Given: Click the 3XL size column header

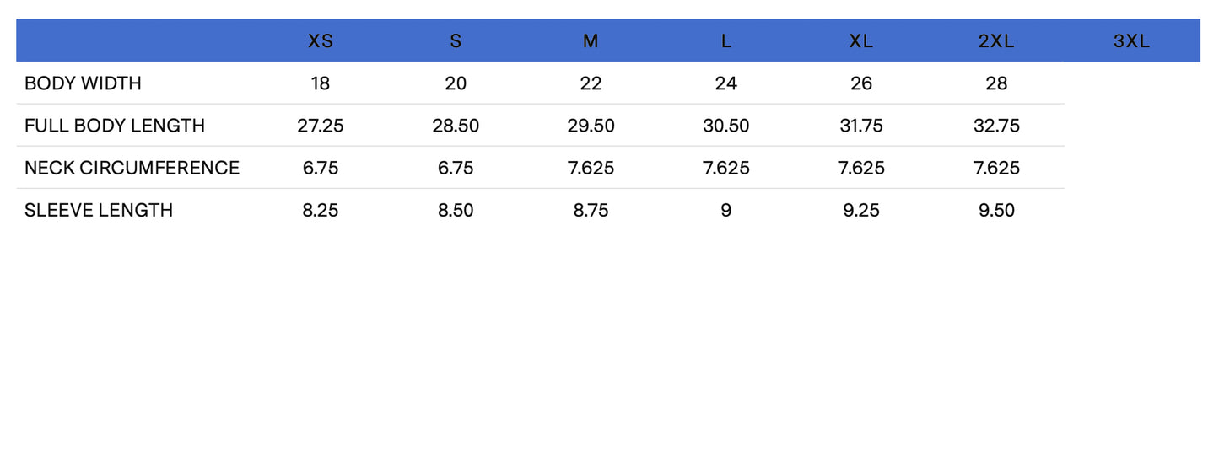Looking at the screenshot, I should tap(1131, 41).
